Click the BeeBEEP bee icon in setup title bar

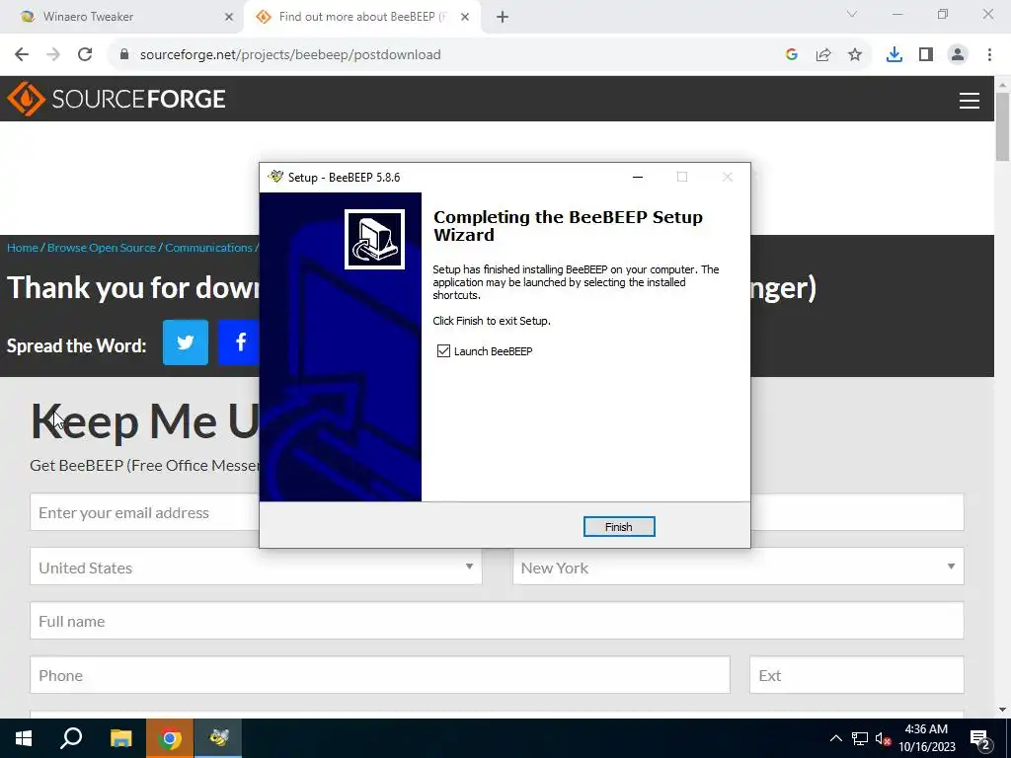pyautogui.click(x=276, y=177)
